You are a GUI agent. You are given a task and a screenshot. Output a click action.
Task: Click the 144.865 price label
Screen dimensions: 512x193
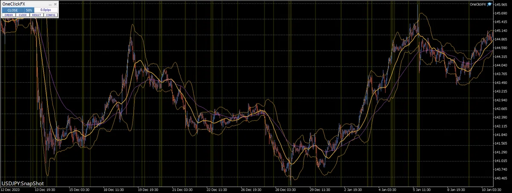click(501, 39)
